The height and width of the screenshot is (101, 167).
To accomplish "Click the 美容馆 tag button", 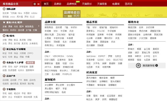I will (x=30, y=63).
